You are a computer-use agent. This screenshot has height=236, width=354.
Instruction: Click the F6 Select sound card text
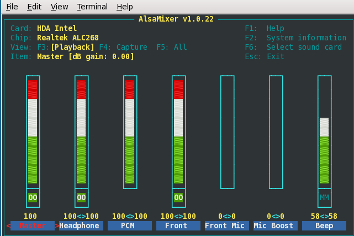pos(293,47)
